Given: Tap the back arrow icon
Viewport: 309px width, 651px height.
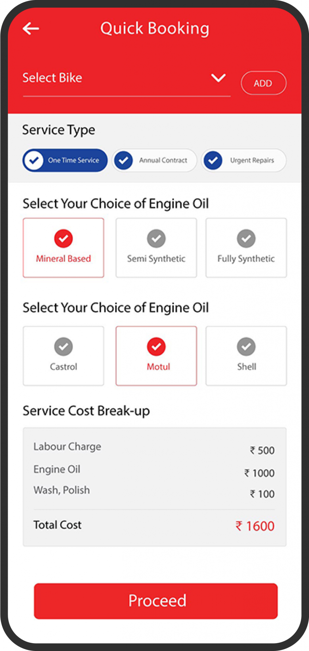Looking at the screenshot, I should pyautogui.click(x=31, y=29).
